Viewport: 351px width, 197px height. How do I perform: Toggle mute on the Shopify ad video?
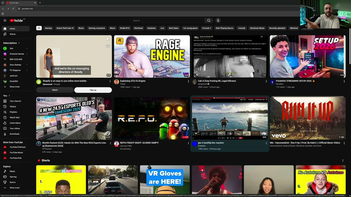point(108,39)
